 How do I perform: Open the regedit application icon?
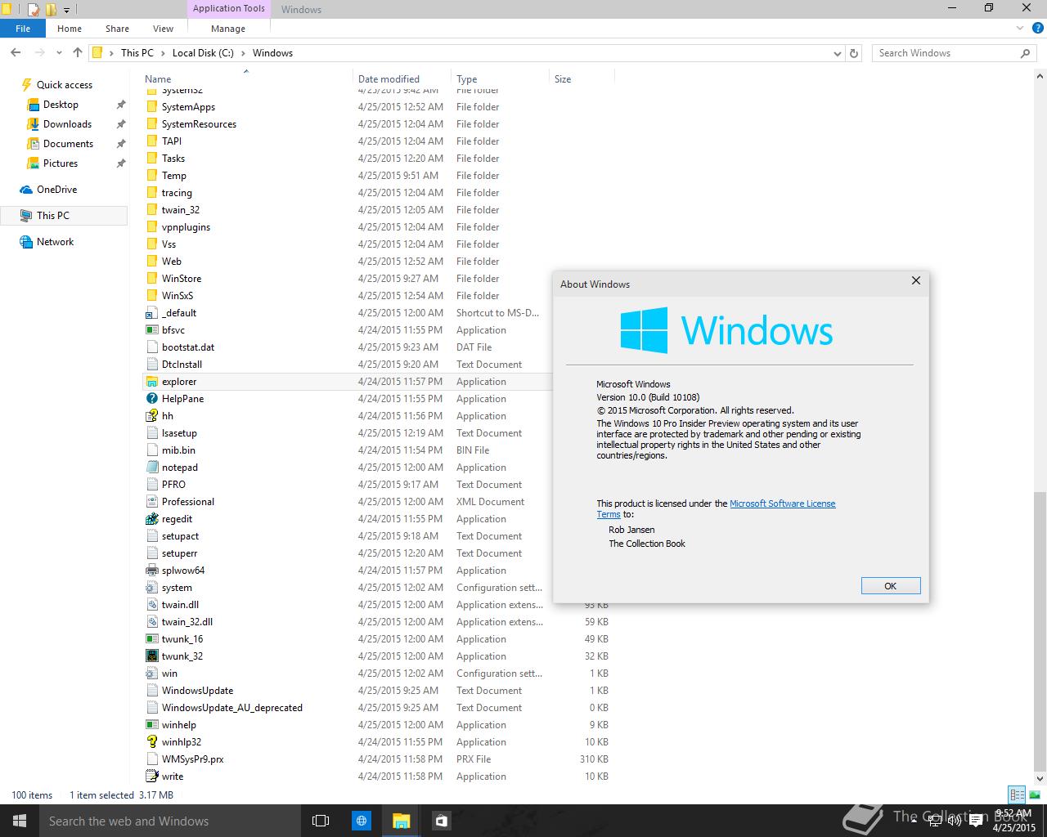click(151, 519)
